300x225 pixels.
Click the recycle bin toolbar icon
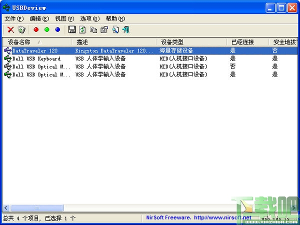click(x=21, y=29)
